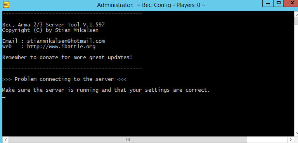Screen dimensions: 298x143
Task: Close the Bec Config console window
Action: coord(291,3)
